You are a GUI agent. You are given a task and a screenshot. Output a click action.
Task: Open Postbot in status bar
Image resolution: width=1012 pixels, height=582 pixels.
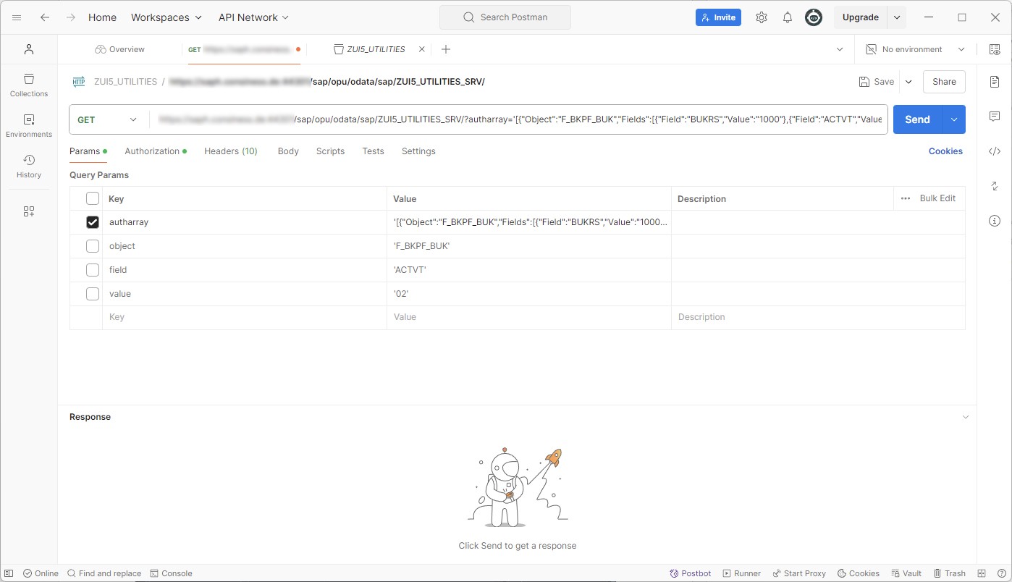tap(691, 573)
